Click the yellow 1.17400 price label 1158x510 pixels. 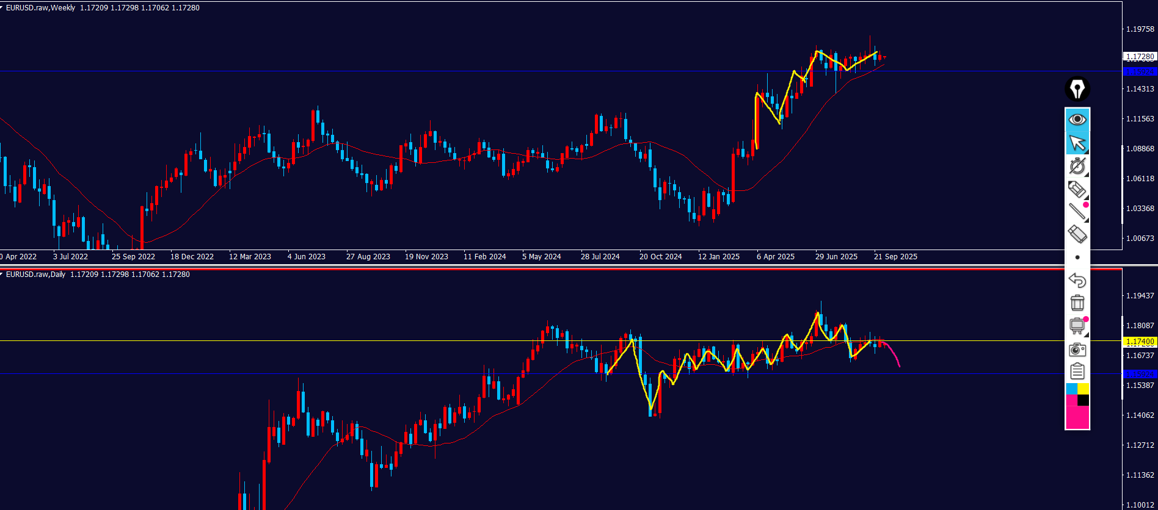coord(1140,342)
